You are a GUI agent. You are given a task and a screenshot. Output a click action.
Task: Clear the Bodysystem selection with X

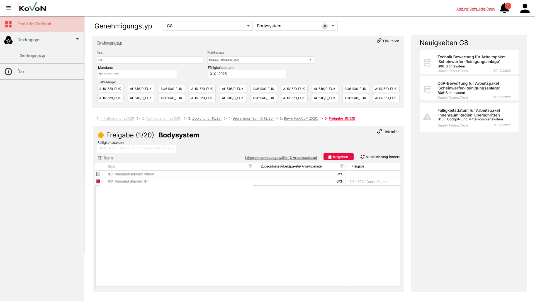point(325,26)
